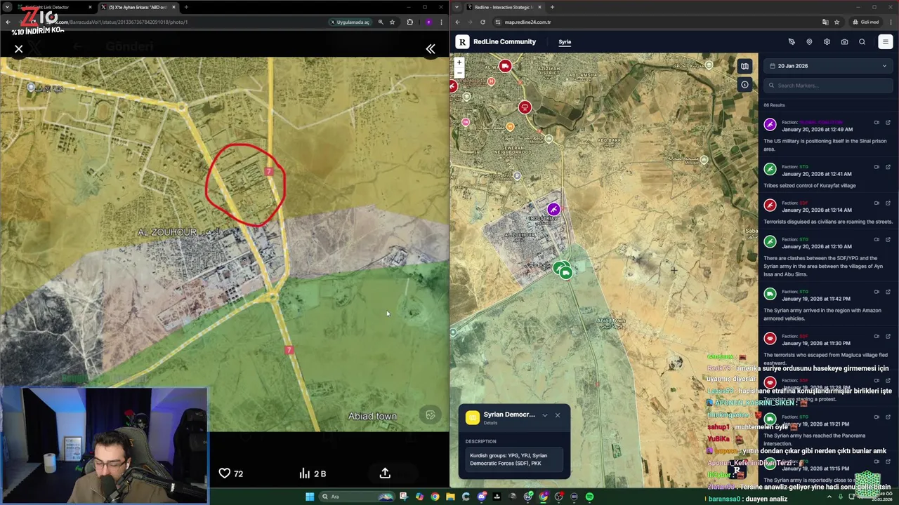This screenshot has width=899, height=505.
Task: Close the X photo viewer
Action: 19,49
